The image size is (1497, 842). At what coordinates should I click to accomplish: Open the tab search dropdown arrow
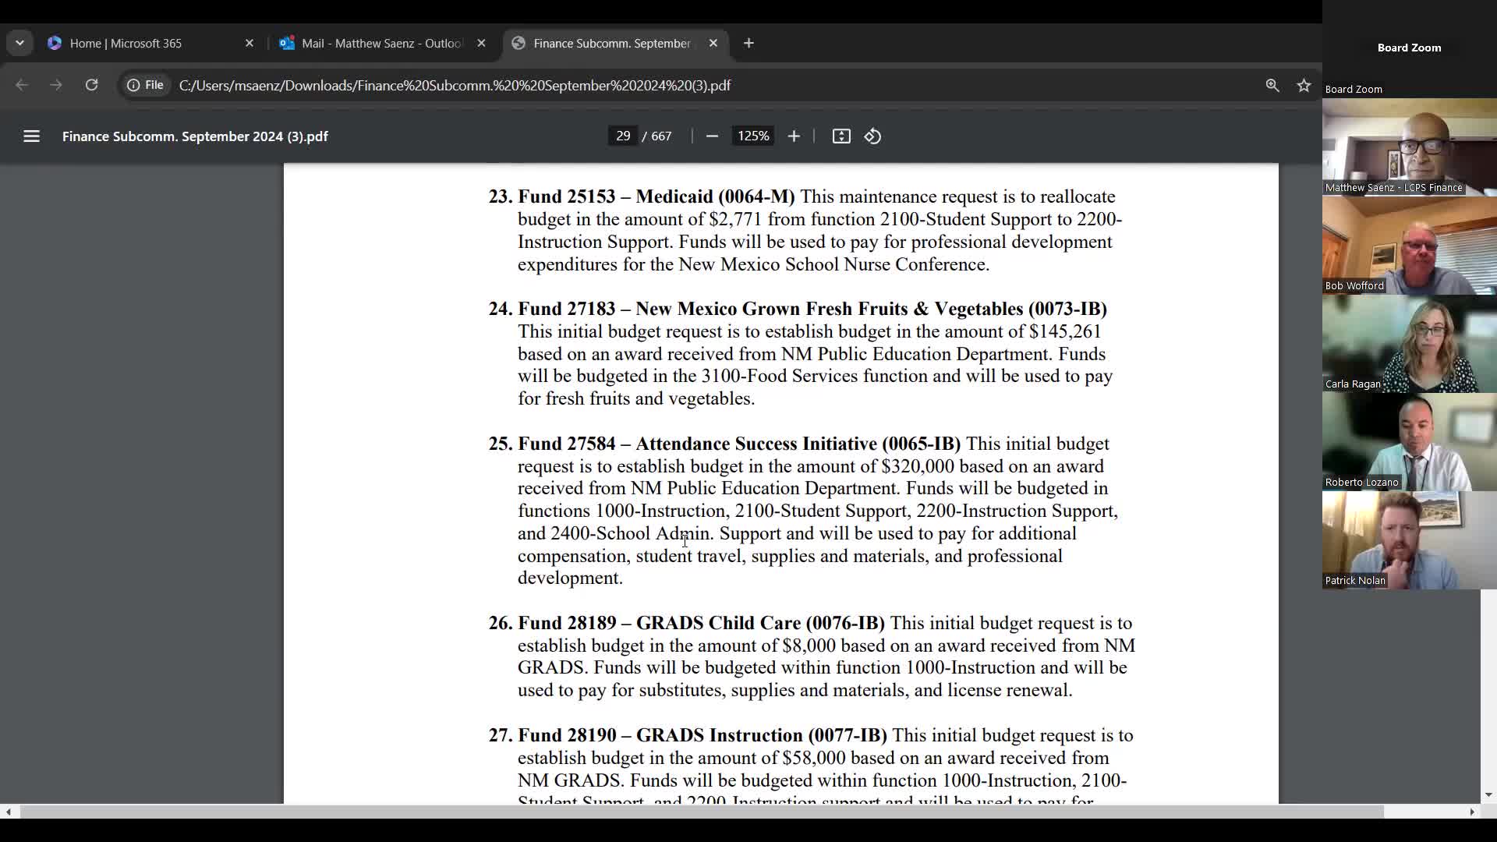[19, 43]
